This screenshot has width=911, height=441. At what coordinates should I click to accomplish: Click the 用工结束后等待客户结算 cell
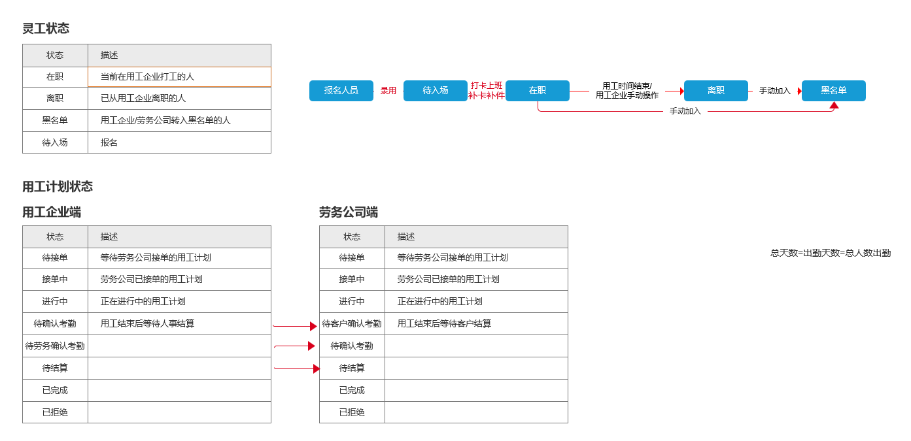click(476, 323)
